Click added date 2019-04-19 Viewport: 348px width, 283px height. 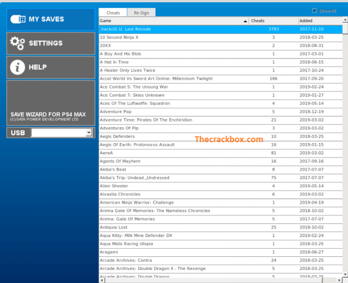[312, 202]
